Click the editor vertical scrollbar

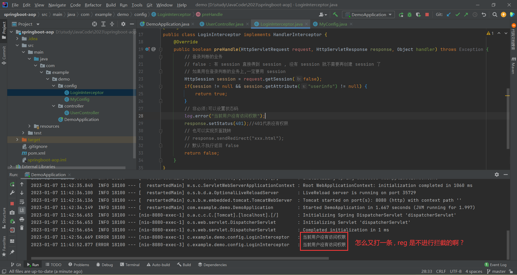(508, 119)
